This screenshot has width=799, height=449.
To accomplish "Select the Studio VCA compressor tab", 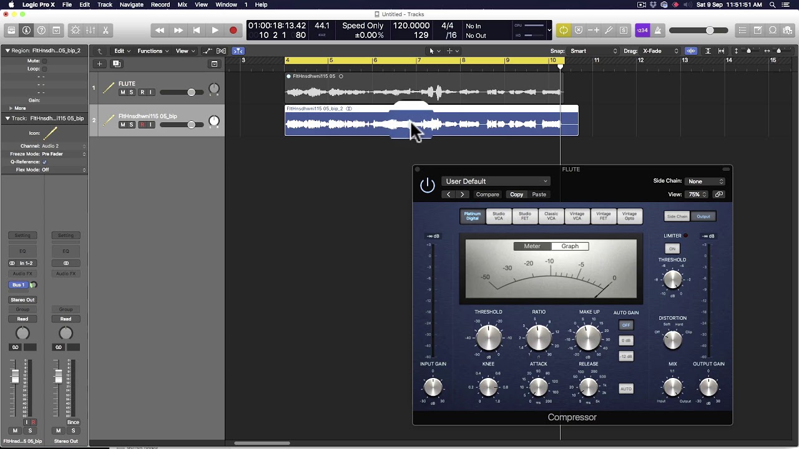I will click(499, 216).
